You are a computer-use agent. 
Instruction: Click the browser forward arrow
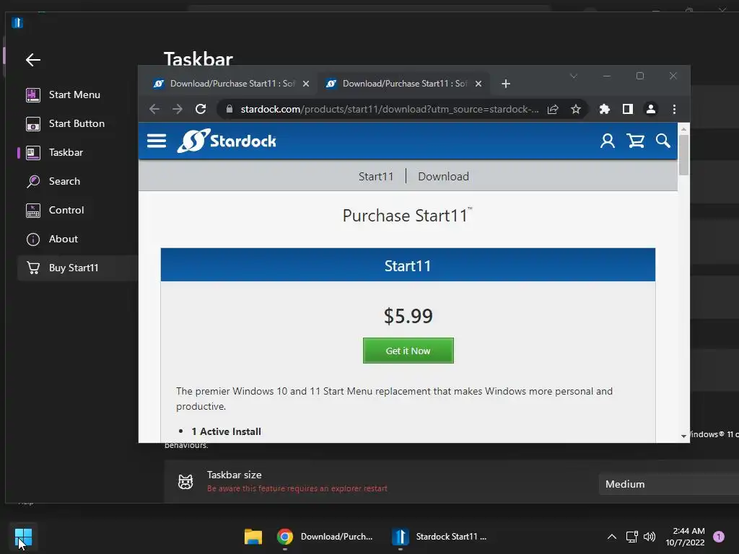[178, 110]
